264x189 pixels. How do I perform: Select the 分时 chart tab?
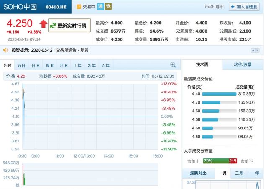coord(7,65)
